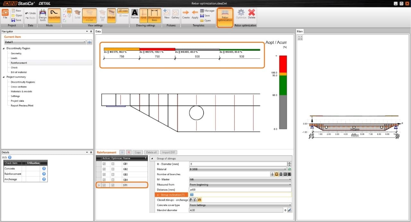Switch to the Main tab
The width and height of the screenshot is (411, 222).
(x=300, y=31)
